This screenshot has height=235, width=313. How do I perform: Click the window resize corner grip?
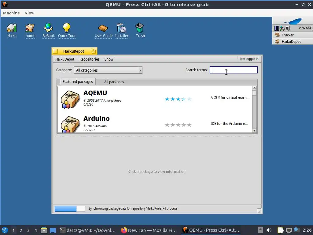(x=259, y=211)
